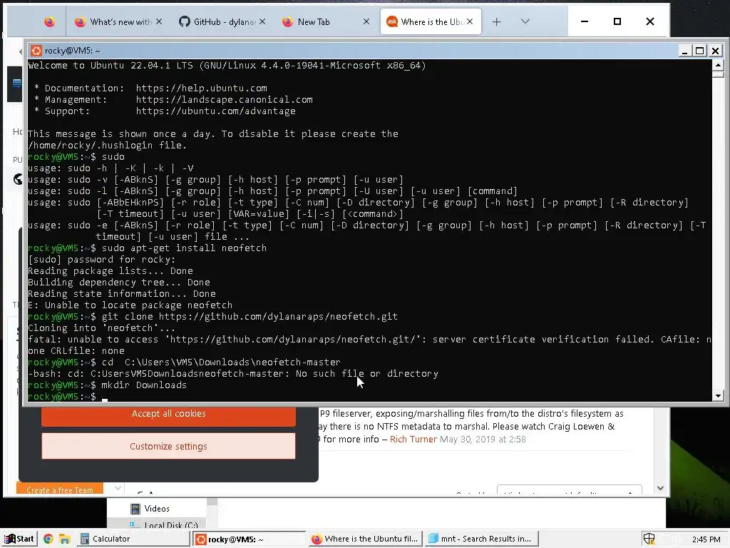Click the "E: Unable to locate package neofetch" line
The width and height of the screenshot is (730, 548).
click(x=130, y=305)
